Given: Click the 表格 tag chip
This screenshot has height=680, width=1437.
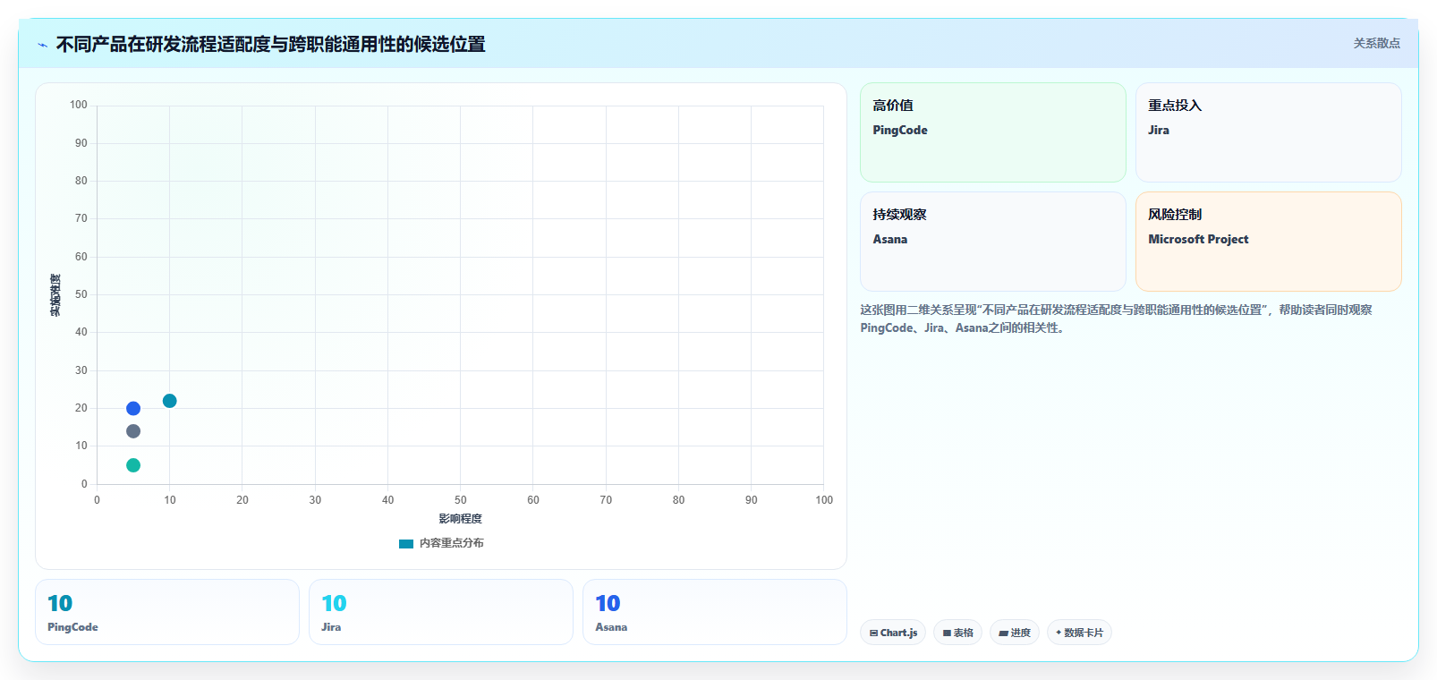Looking at the screenshot, I should click(957, 633).
